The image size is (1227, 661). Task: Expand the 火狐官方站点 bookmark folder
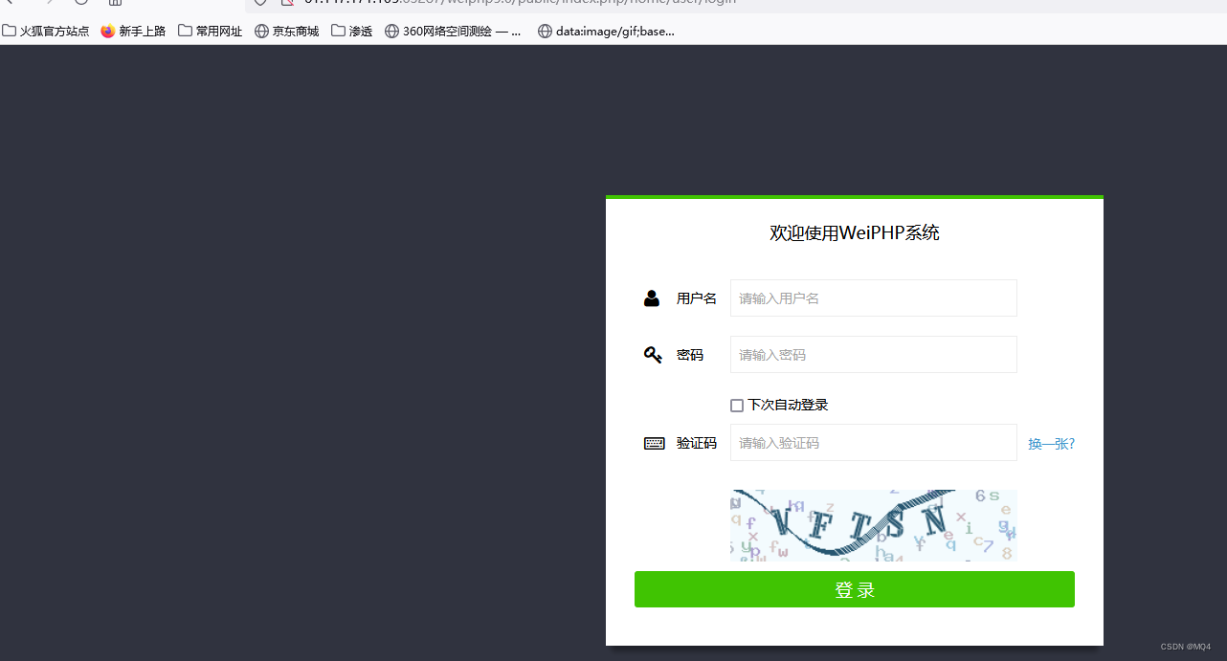[x=46, y=31]
